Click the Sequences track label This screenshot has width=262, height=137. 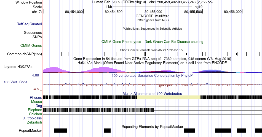coord(33,32)
